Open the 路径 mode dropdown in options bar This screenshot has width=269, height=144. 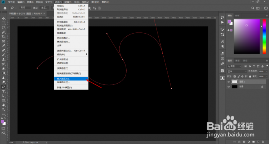pyautogui.click(x=26, y=8)
